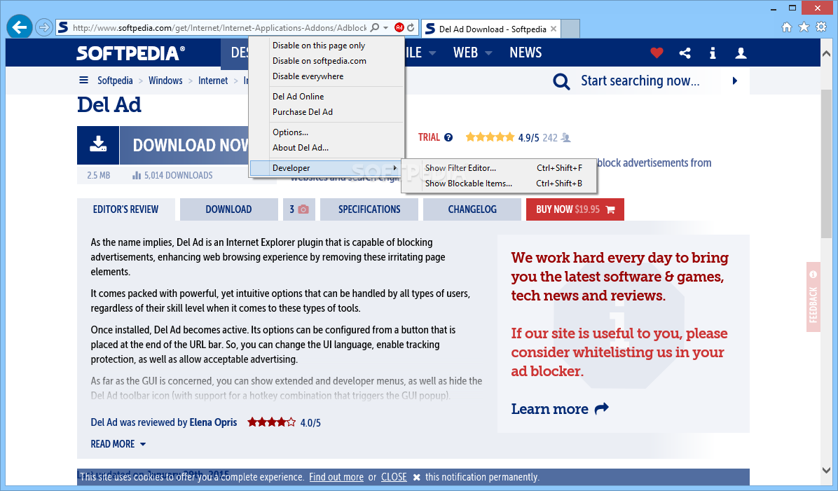838x491 pixels.
Task: Choose Disable on this page only
Action: pos(327,46)
